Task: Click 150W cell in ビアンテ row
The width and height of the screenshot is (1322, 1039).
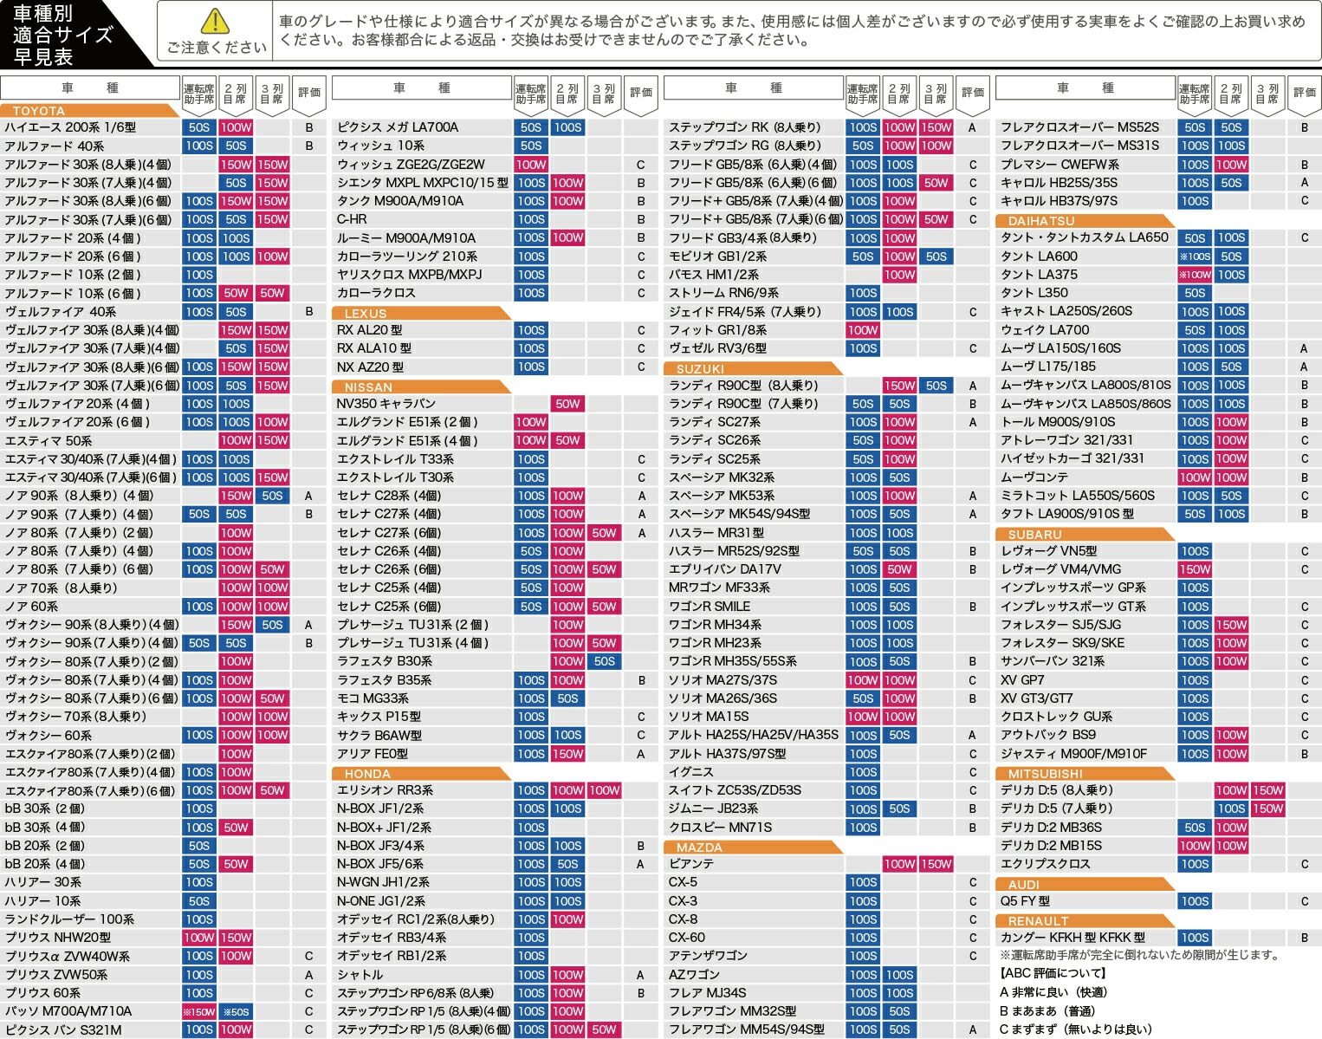Action: coord(936,864)
